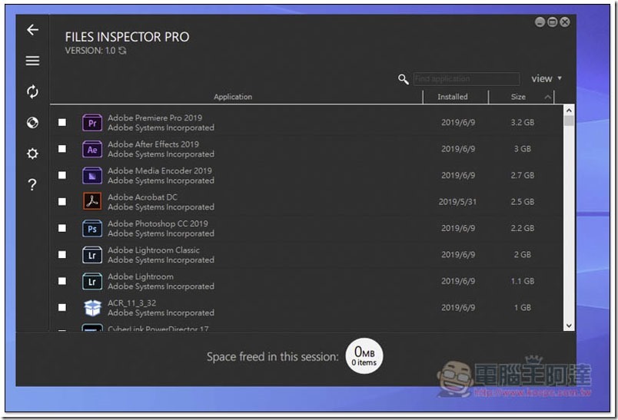
Task: Click the ACR_11_3_32 package box icon
Action: [x=92, y=308]
